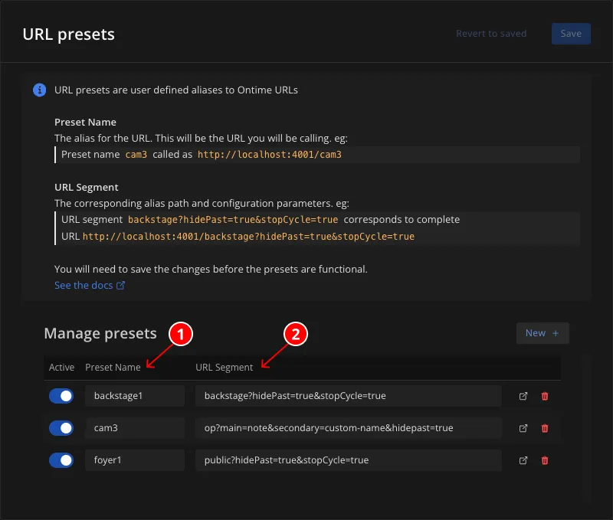Create a preset with the New button
The width and height of the screenshot is (613, 520).
[x=543, y=333]
